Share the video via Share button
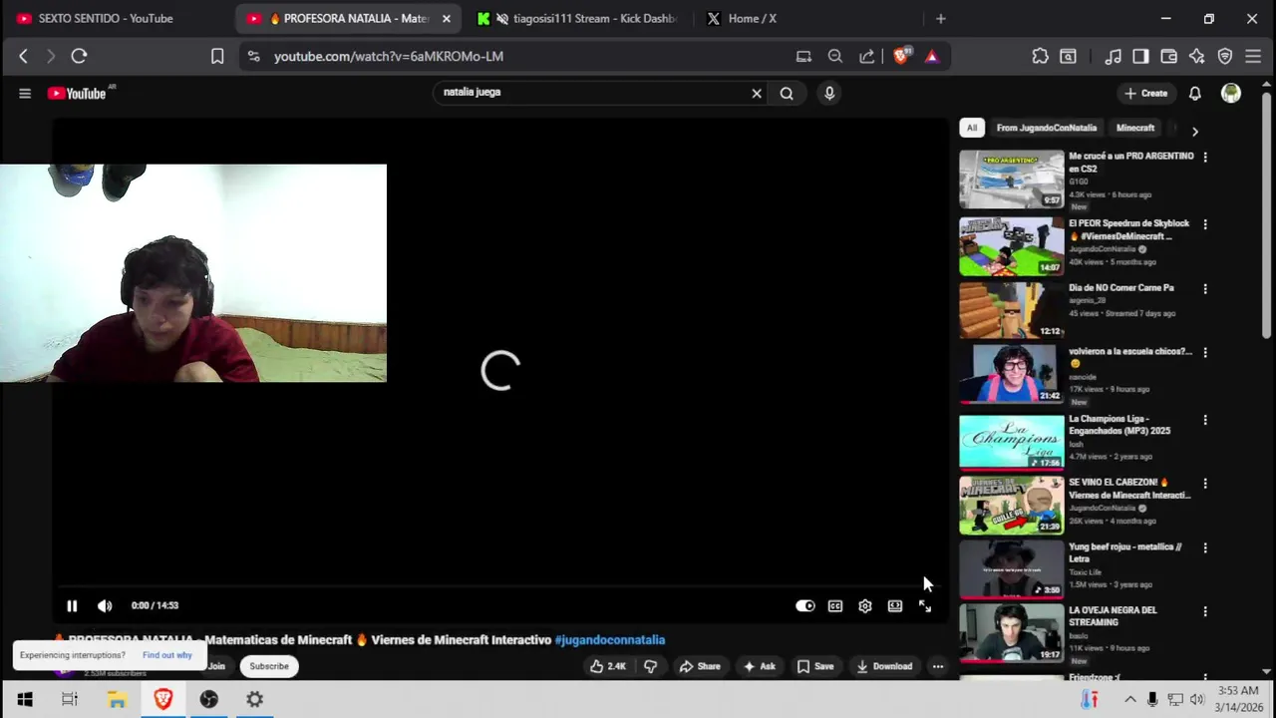 click(699, 666)
